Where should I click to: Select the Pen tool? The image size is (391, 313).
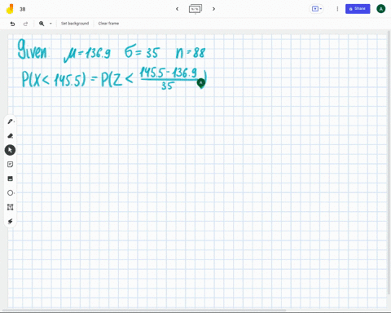click(x=10, y=121)
